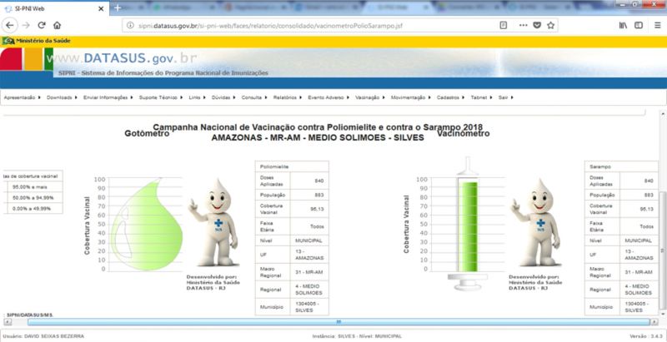This screenshot has height=342, width=667.
Task: Click the user name DAVID SEIXAS BEZERRA
Action: (54, 336)
